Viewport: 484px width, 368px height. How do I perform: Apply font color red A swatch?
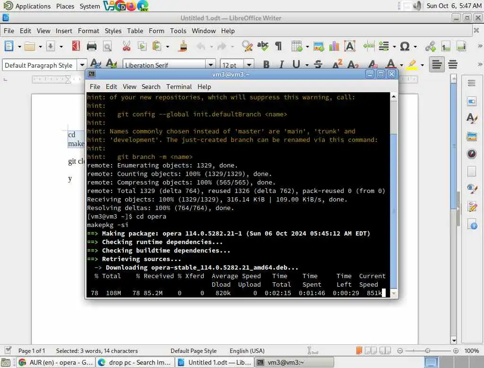[x=391, y=64]
